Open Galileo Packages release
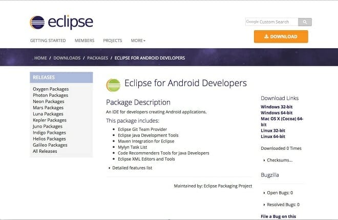Screen dimensions: 338x220 click(x=50, y=145)
